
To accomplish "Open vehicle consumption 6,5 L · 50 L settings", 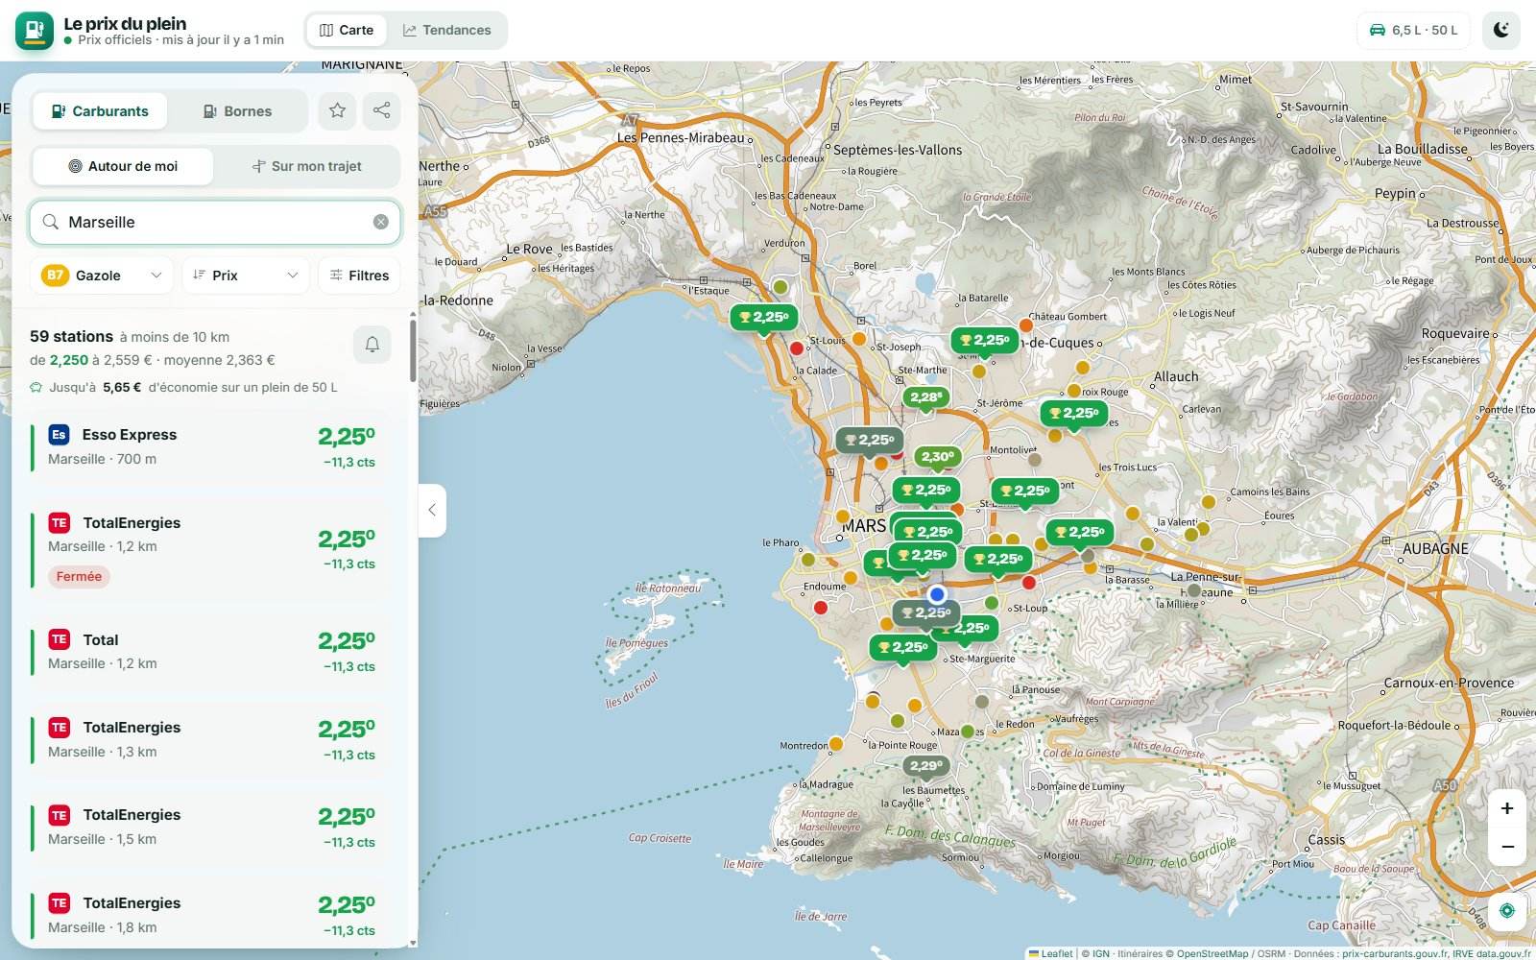I will click(x=1414, y=30).
